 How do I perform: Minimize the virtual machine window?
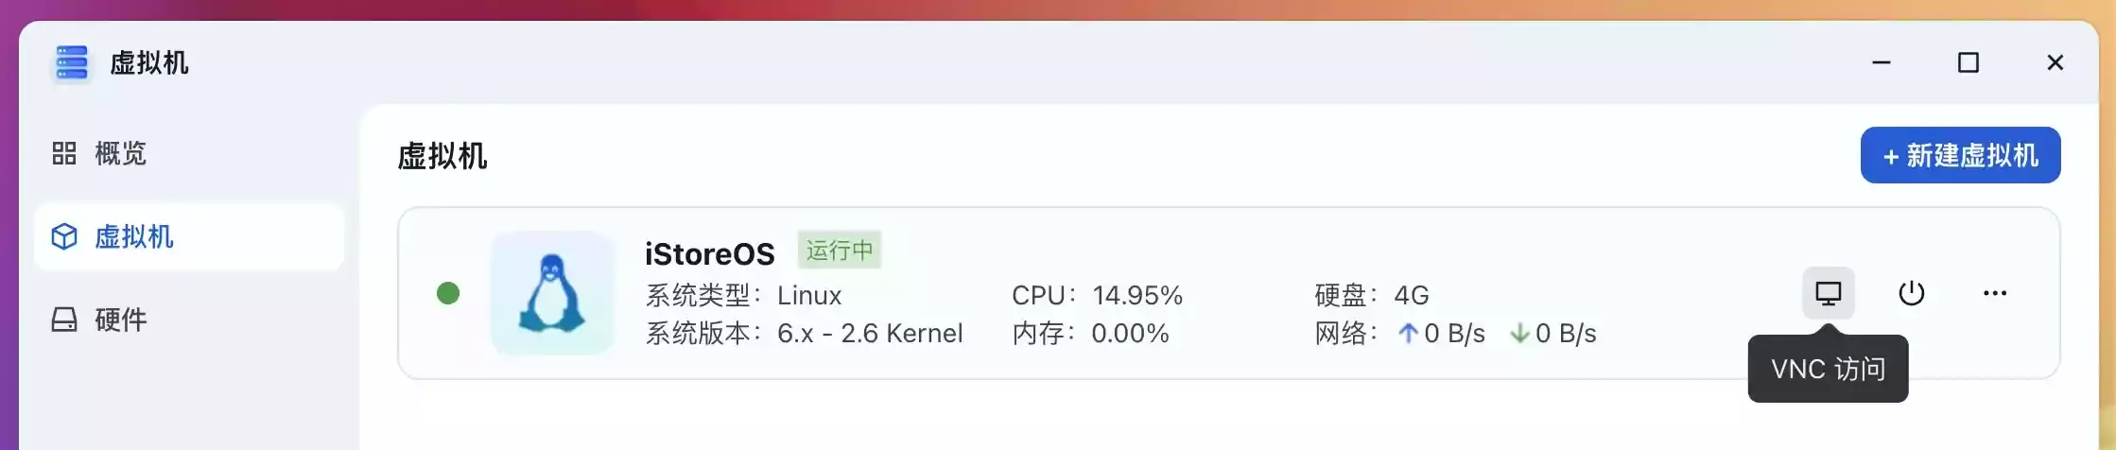(1882, 62)
